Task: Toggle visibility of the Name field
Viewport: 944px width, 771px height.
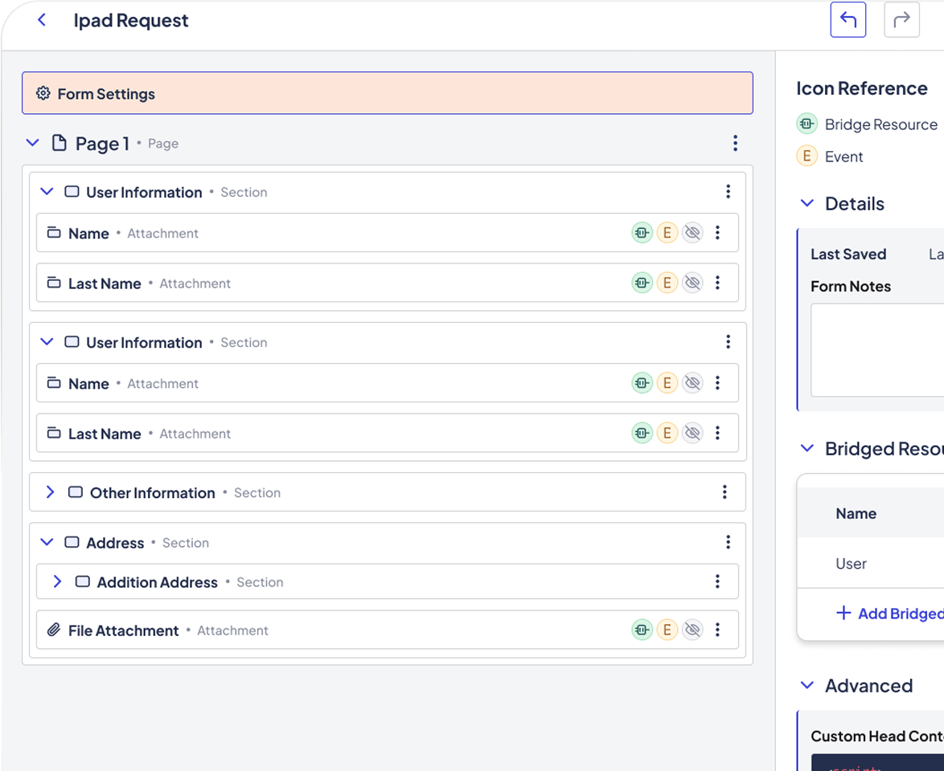Action: 692,232
